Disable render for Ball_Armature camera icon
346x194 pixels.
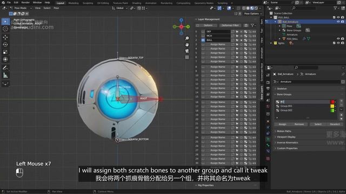342,22
